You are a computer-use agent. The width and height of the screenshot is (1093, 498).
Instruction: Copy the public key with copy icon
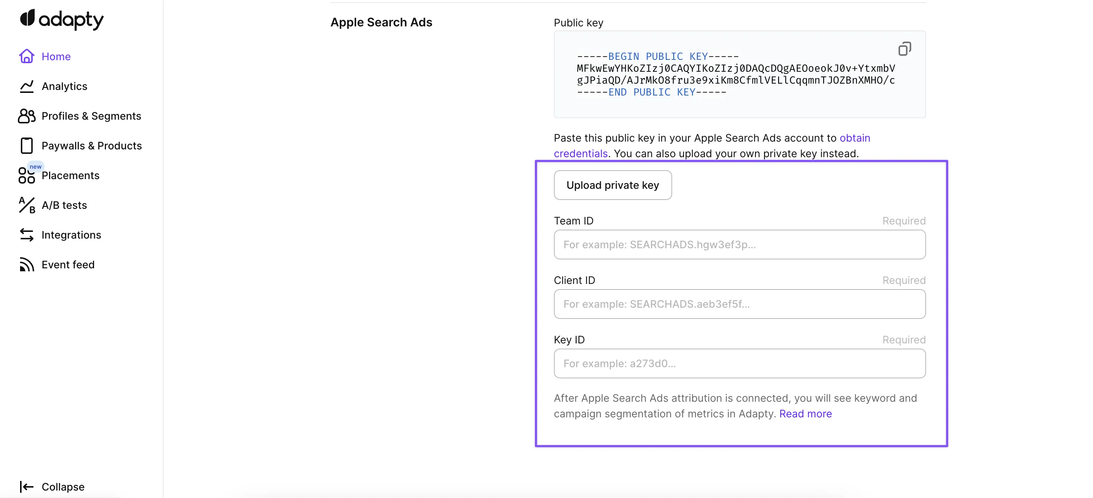point(904,49)
